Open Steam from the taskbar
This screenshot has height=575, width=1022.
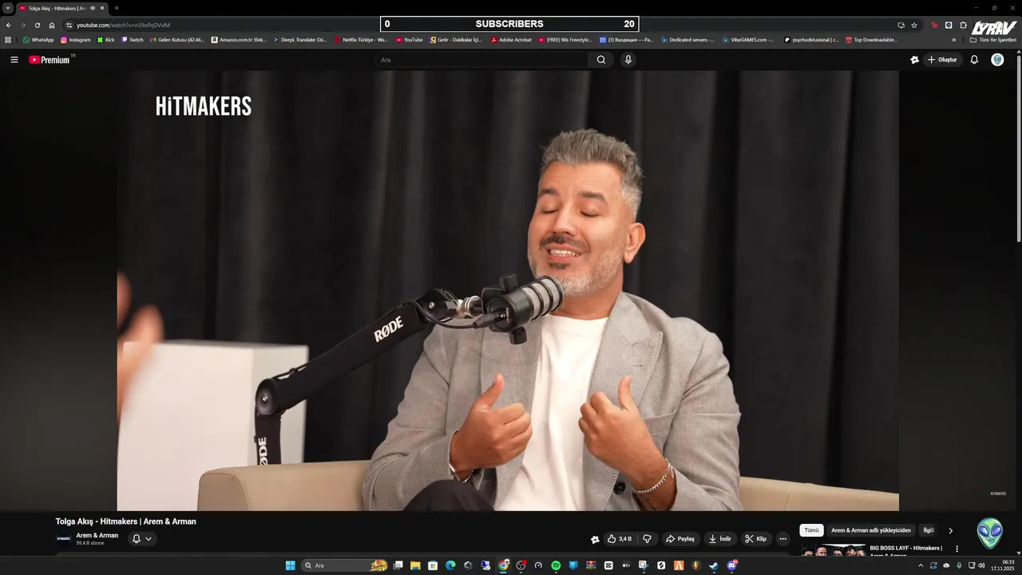point(714,565)
